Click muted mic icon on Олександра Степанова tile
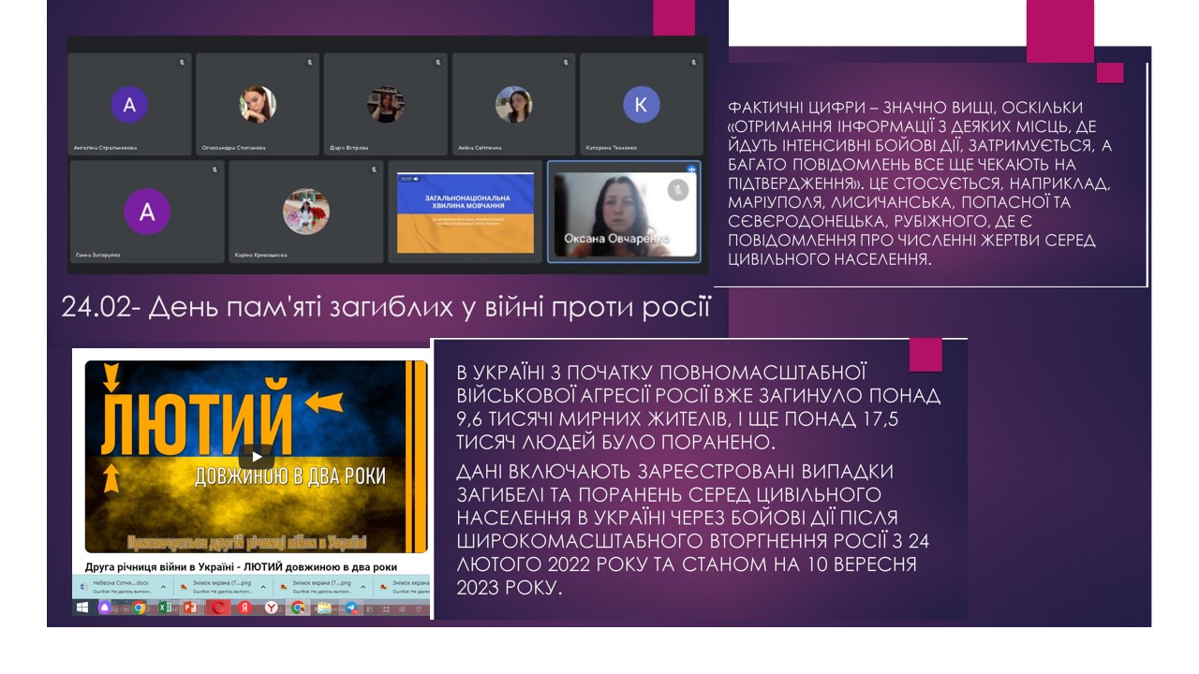Viewport: 1199px width, 674px height. click(x=309, y=63)
